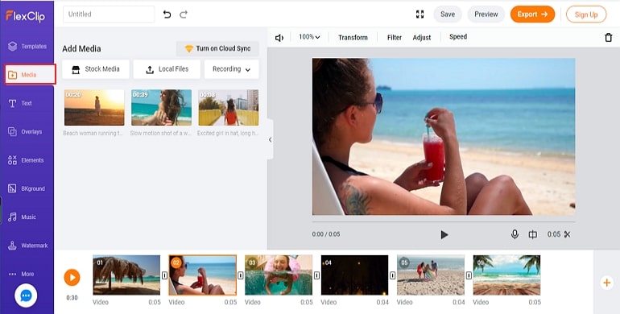Open the zoom 100% dropdown
This screenshot has height=314, width=620.
point(309,37)
